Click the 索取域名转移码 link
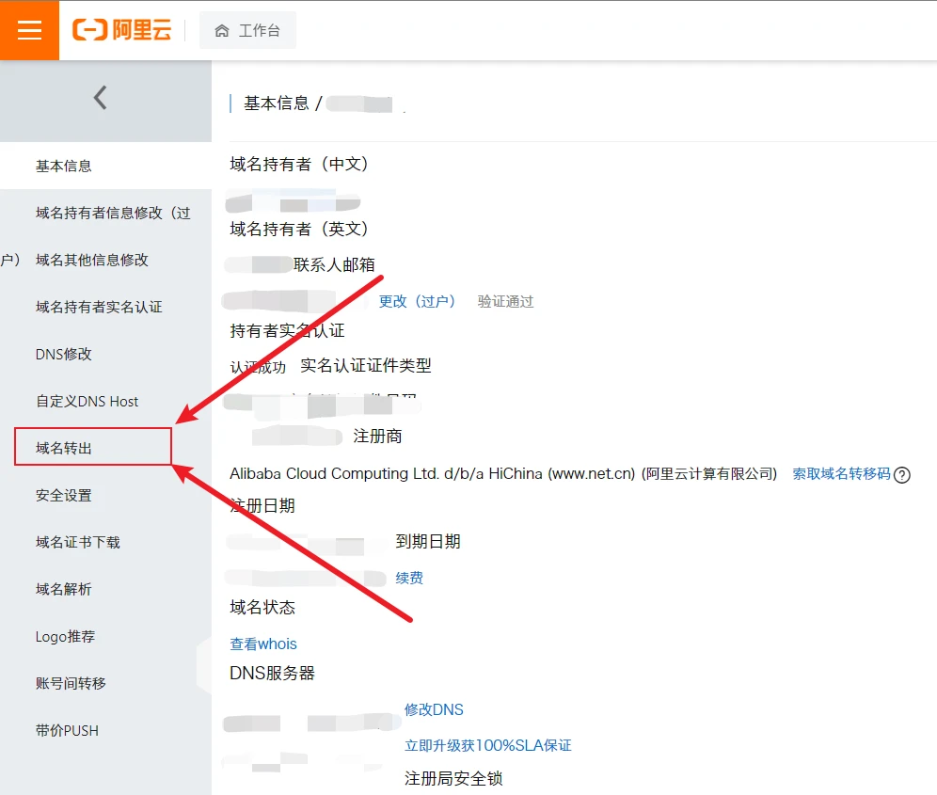Viewport: 937px width, 795px height. 841,474
